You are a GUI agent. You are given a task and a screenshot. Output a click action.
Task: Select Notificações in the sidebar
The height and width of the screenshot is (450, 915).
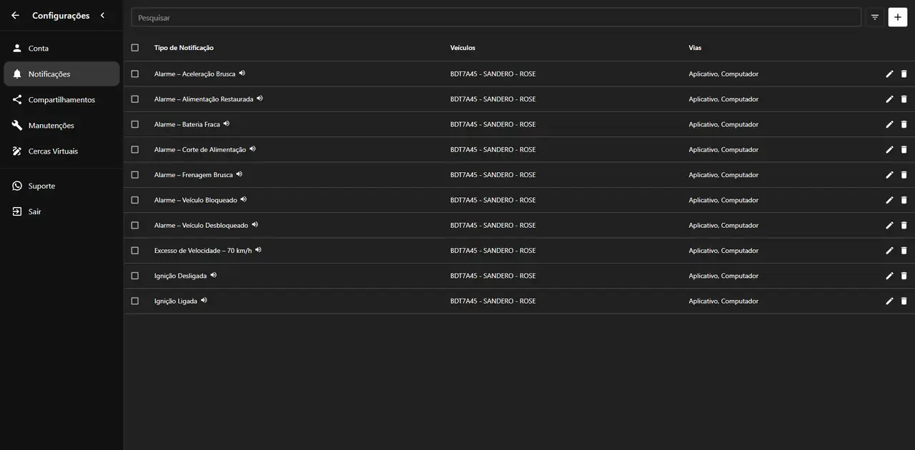coord(61,74)
